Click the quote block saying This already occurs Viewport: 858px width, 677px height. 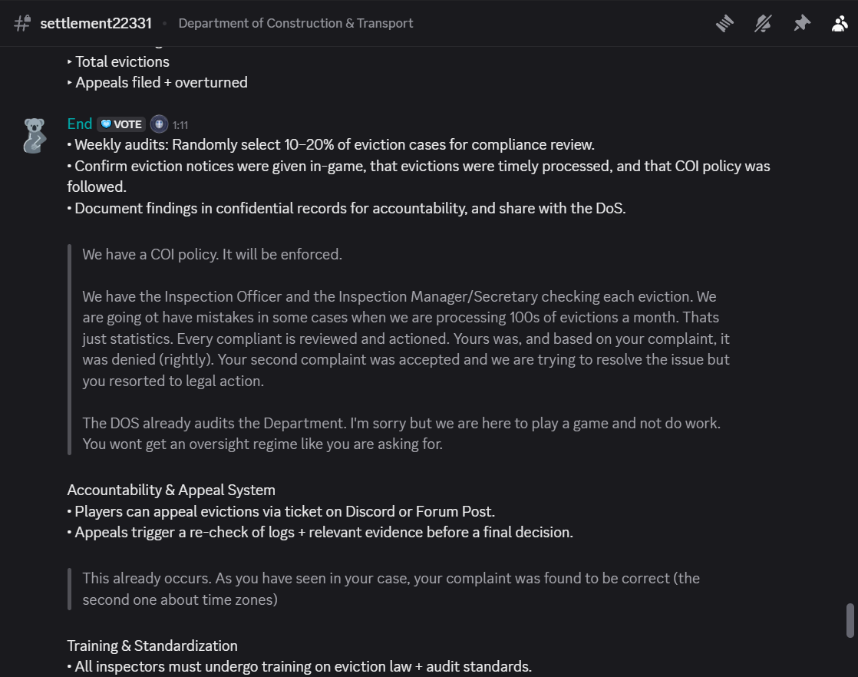384,589
